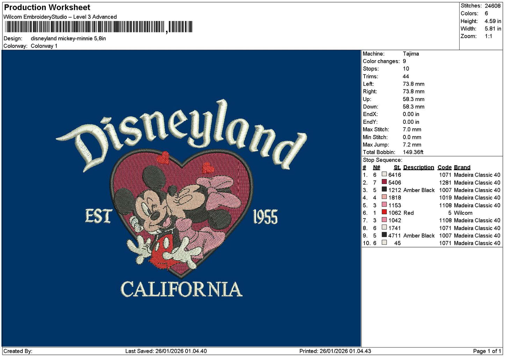Select stitch count 6416 in stop 1
Image resolution: width=505 pixels, height=357 pixels.
coord(395,175)
